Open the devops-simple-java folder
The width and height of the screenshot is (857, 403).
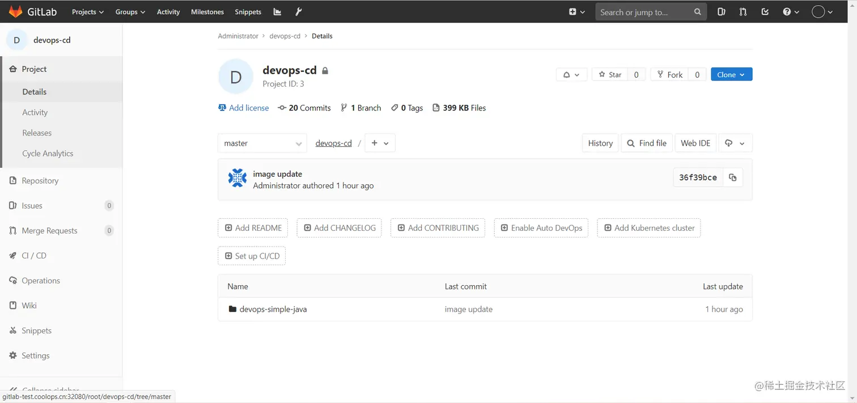[273, 309]
